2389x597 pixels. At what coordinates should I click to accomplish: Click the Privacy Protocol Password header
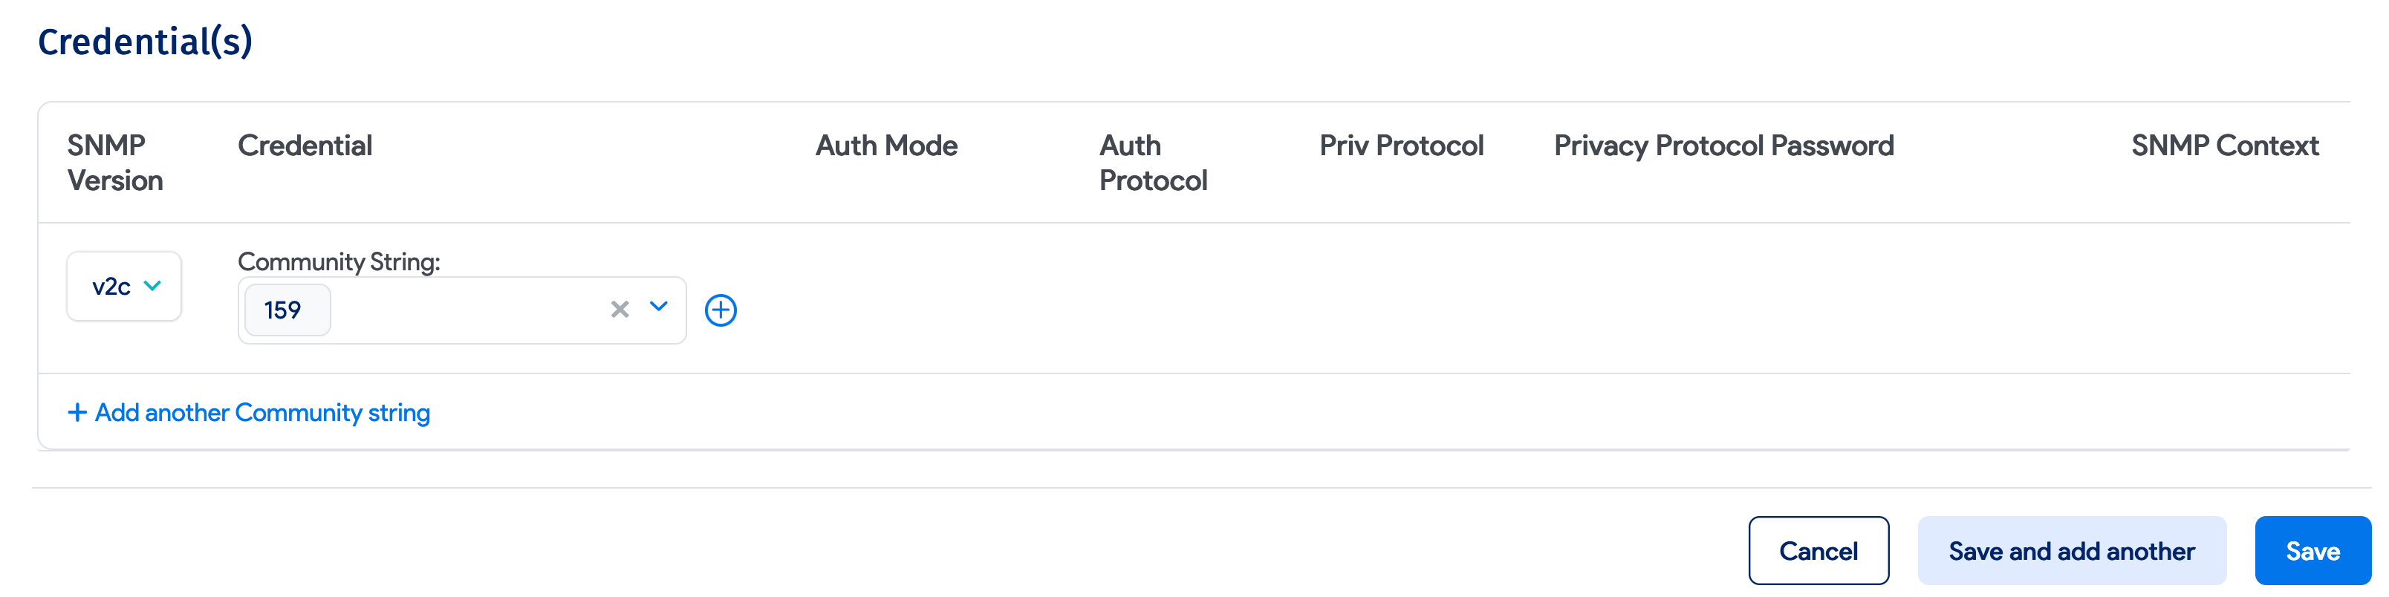pos(1723,146)
